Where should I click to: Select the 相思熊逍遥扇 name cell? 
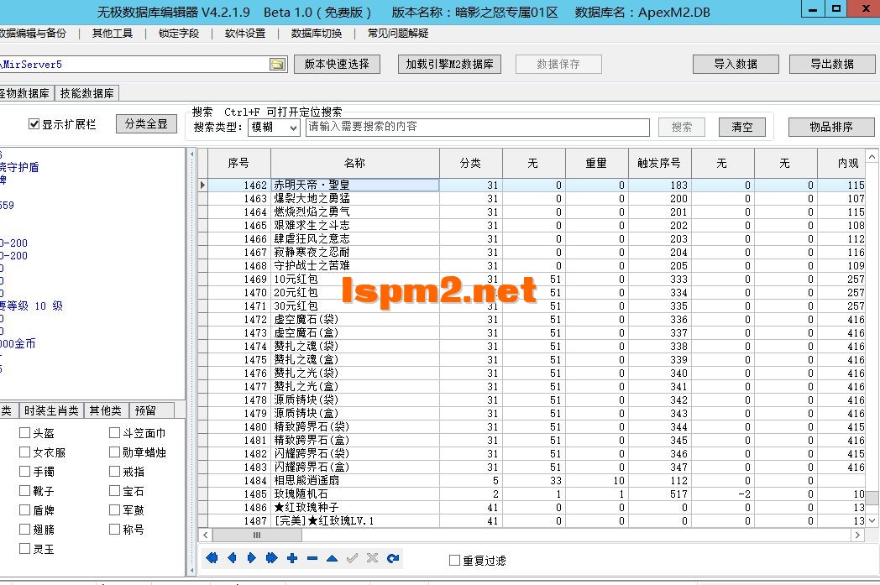click(x=354, y=480)
